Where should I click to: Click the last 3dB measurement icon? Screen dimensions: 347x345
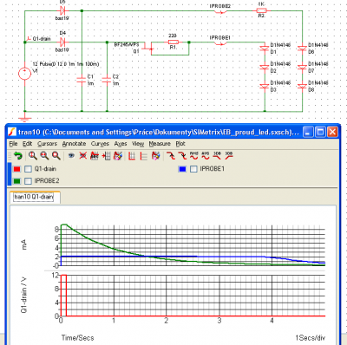pos(229,155)
